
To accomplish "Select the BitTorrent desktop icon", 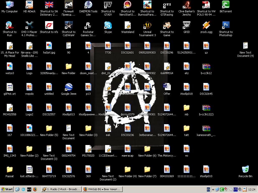I will [225, 5].
